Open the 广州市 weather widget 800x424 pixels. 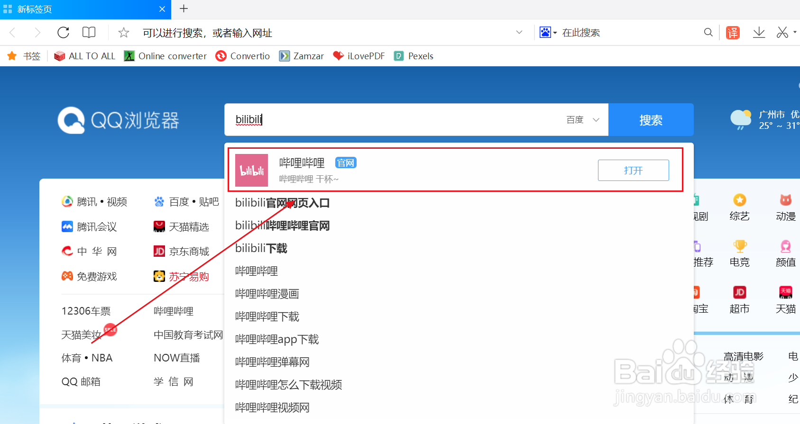tap(765, 120)
